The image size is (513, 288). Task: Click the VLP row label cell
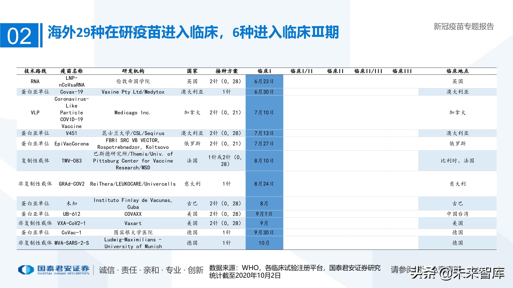[35, 113]
